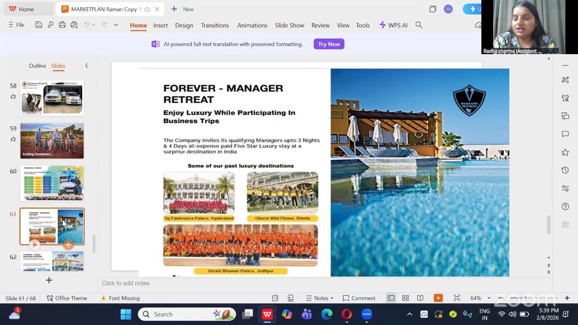This screenshot has height=325, width=578.
Task: Open WPS AI assistant
Action: (393, 25)
